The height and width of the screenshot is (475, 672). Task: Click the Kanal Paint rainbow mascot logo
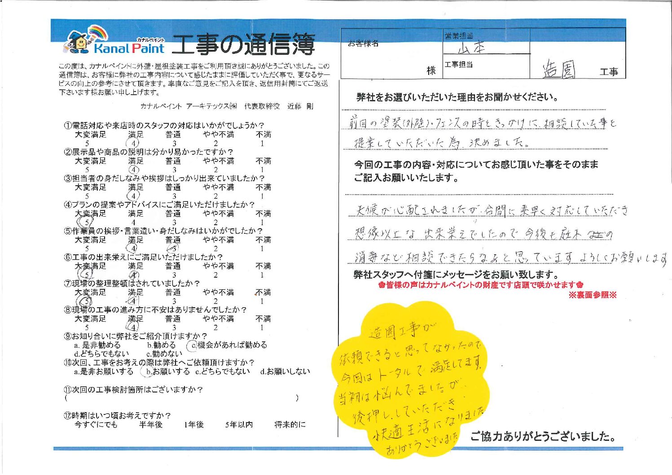(x=84, y=39)
